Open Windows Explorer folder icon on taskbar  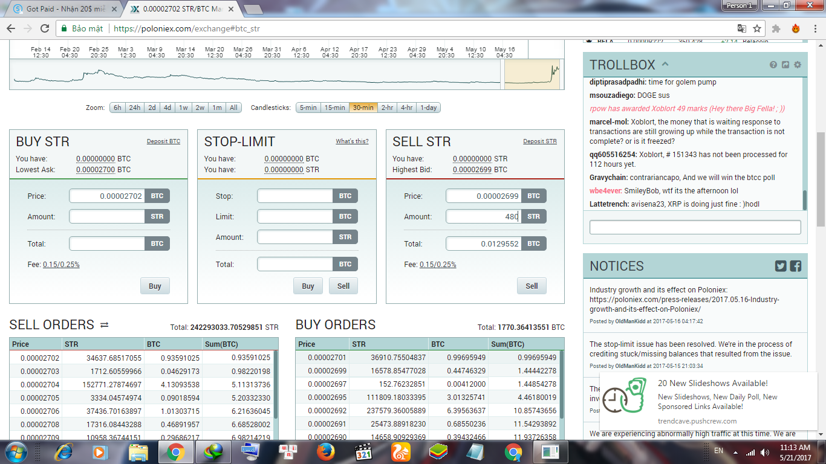pyautogui.click(x=138, y=451)
